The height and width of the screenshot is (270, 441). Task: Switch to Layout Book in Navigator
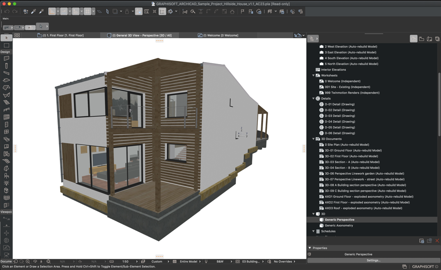point(430,39)
